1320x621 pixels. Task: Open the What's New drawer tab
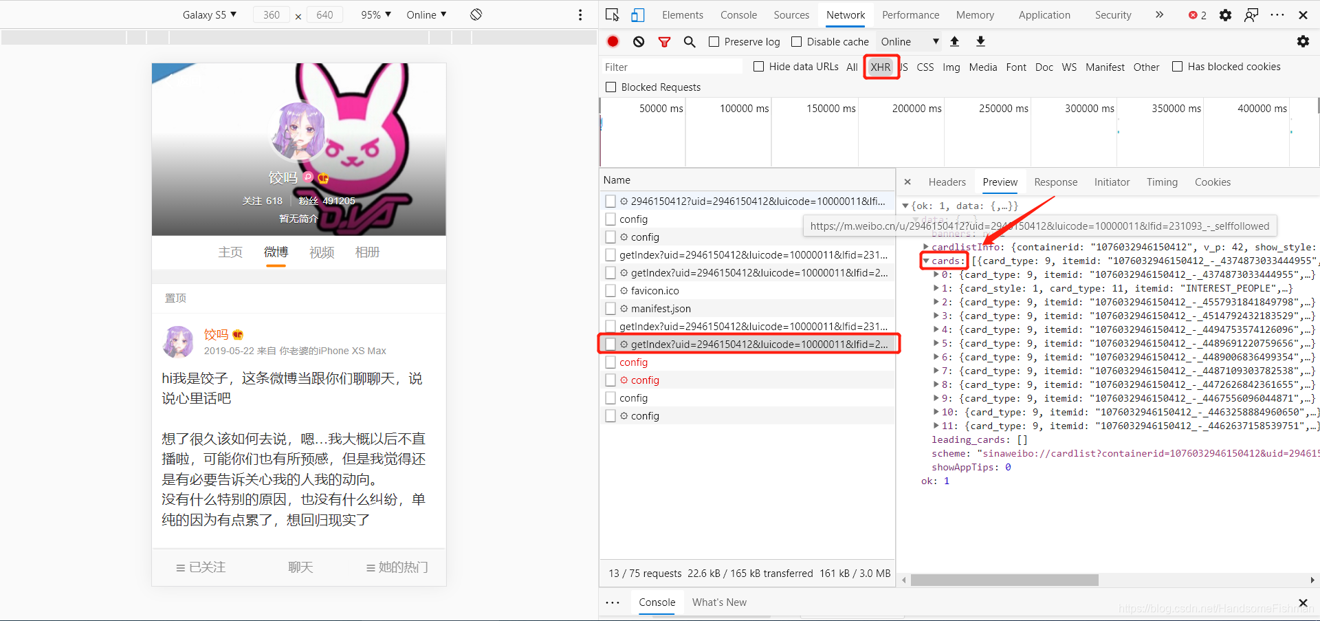719,602
